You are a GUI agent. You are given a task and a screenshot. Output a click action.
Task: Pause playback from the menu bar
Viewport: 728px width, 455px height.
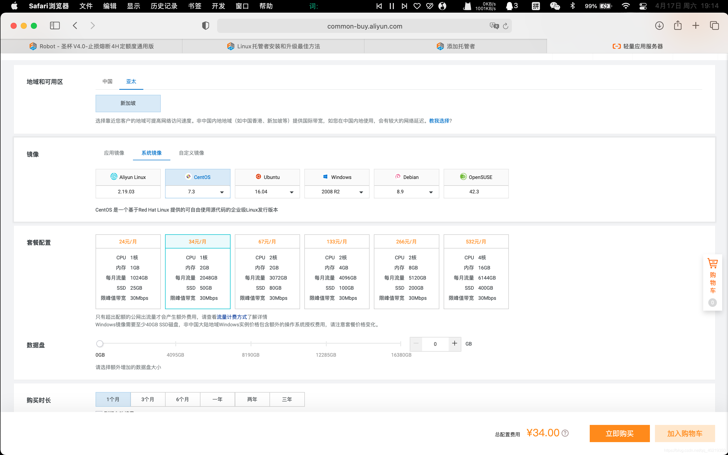[x=392, y=6]
